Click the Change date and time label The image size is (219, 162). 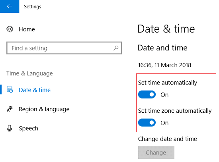[x=168, y=139]
